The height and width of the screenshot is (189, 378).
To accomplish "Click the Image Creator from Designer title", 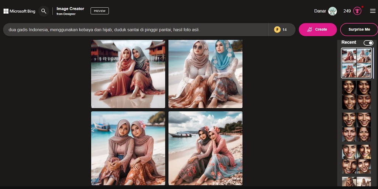I will point(70,11).
